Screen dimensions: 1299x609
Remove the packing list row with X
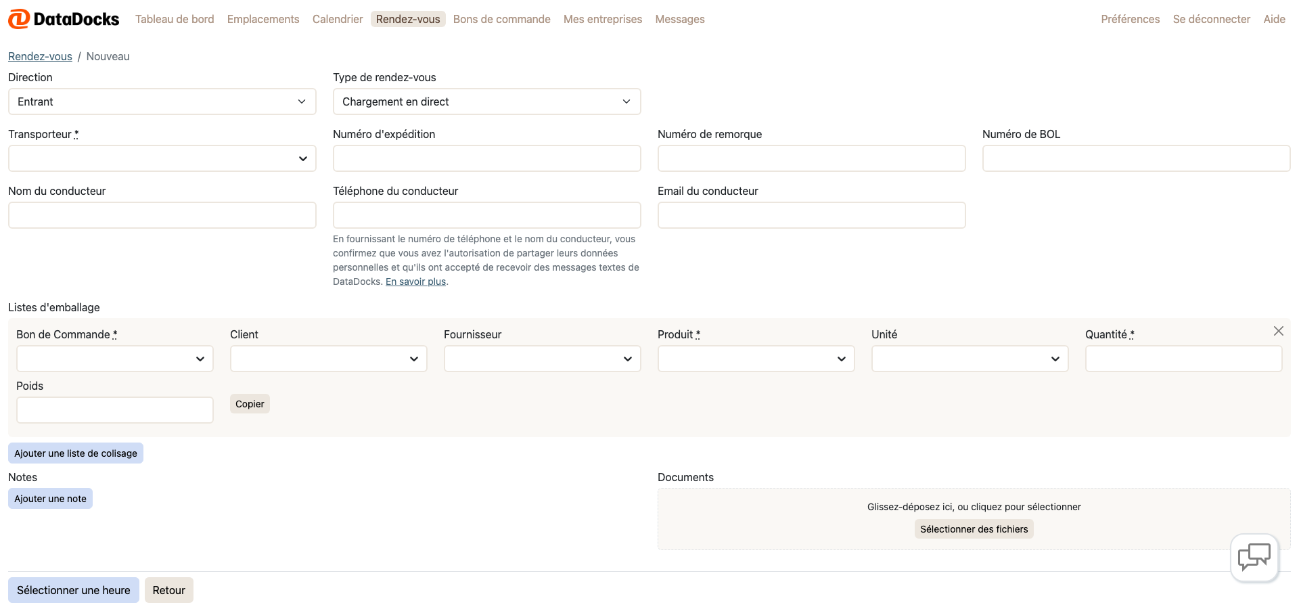1278,331
